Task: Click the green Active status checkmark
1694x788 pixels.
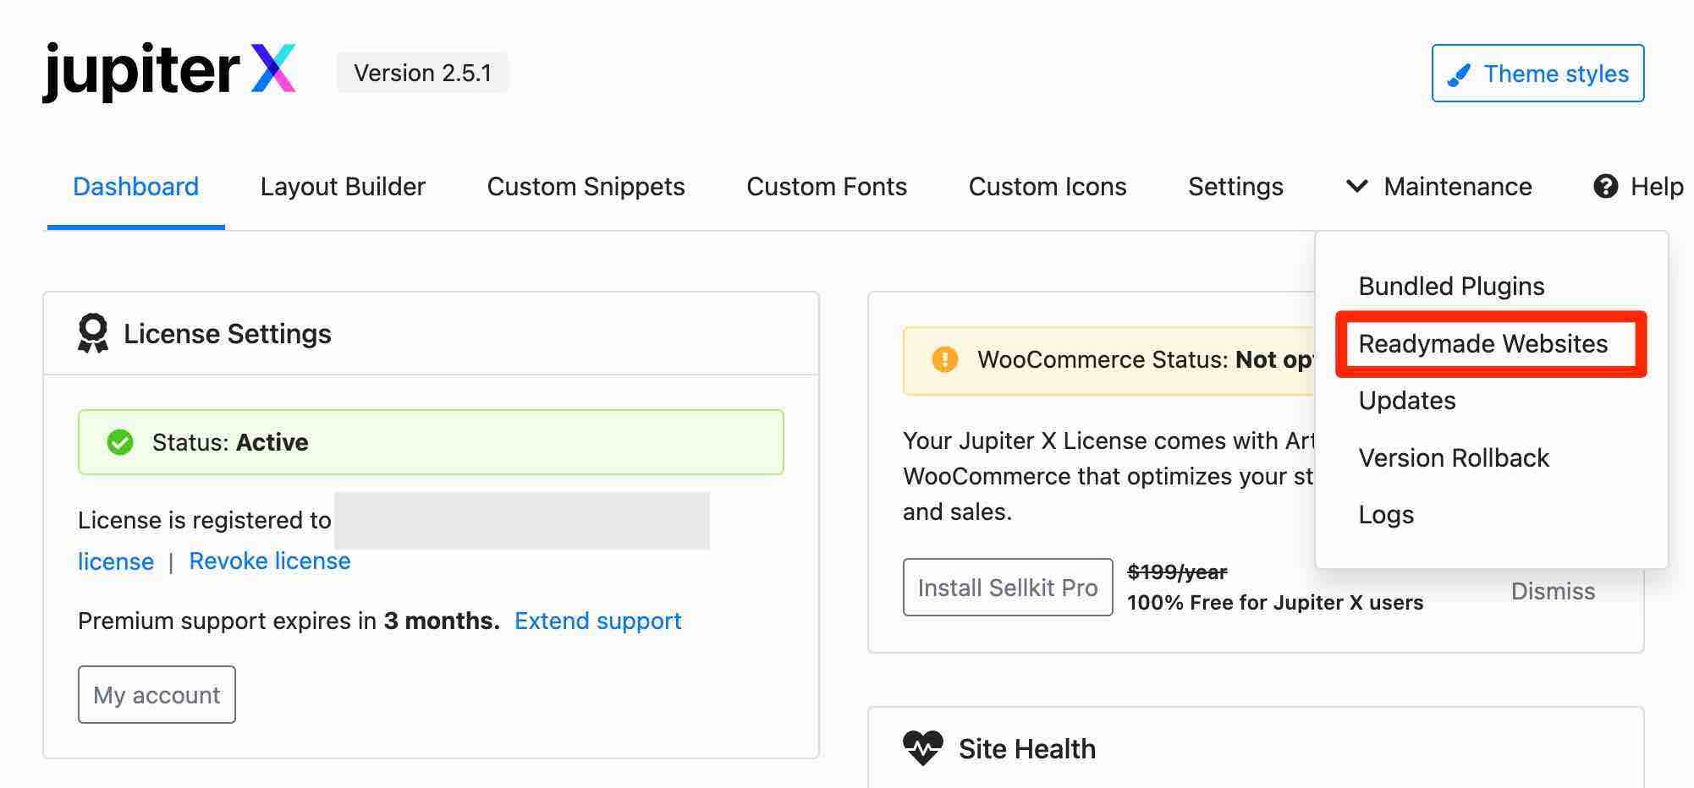Action: tap(120, 441)
